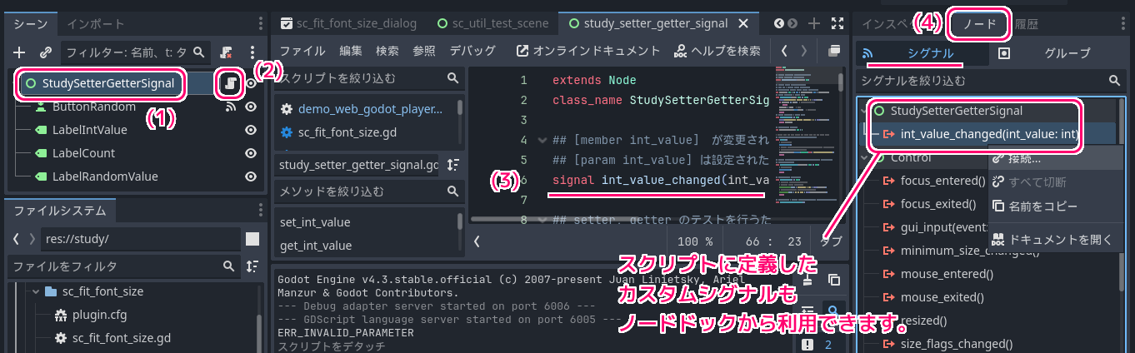Click the ファイルをフィルタ search field
The height and width of the screenshot is (353, 1135).
pyautogui.click(x=122, y=266)
